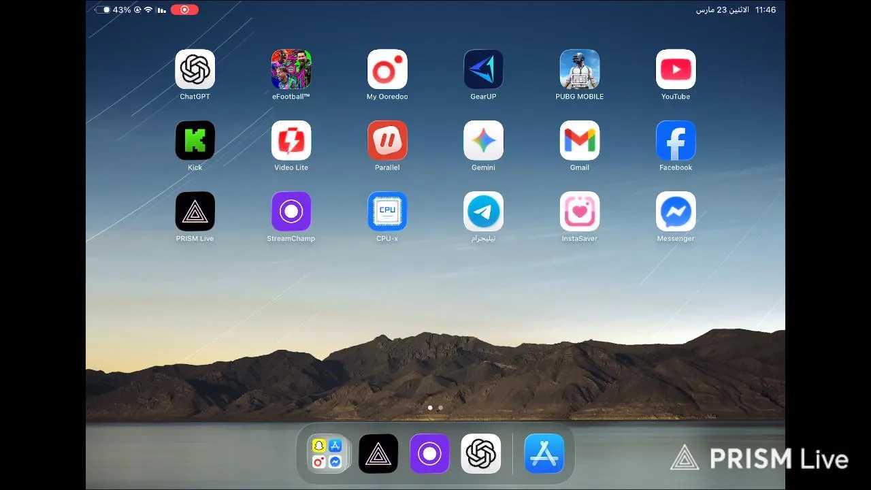The width and height of the screenshot is (871, 490).
Task: Open PRISM Live from the dock
Action: (378, 454)
